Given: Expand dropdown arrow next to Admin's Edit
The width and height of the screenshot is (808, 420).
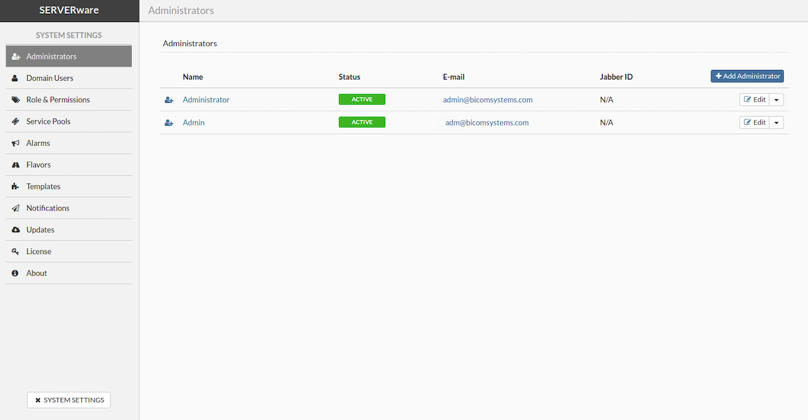Looking at the screenshot, I should pos(776,122).
